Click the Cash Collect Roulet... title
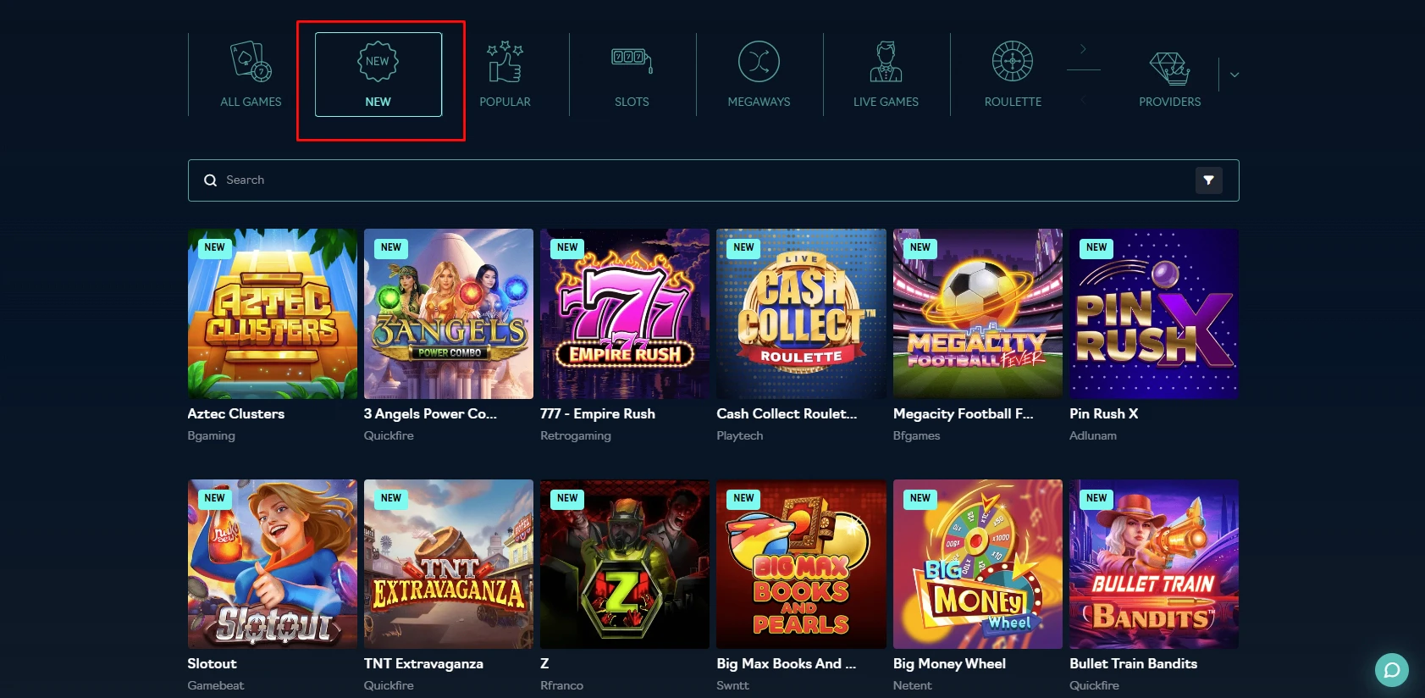1425x698 pixels. 787,413
